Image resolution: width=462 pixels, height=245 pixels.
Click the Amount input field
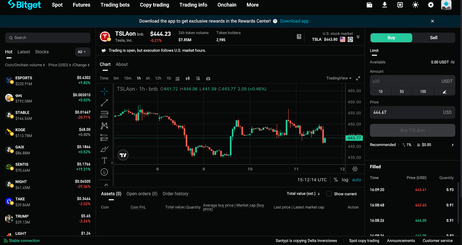pyautogui.click(x=412, y=81)
